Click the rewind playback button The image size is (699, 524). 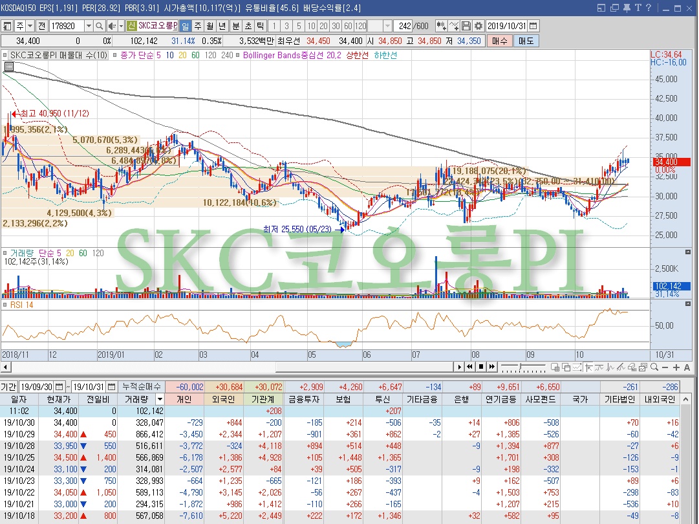pyautogui.click(x=469, y=367)
